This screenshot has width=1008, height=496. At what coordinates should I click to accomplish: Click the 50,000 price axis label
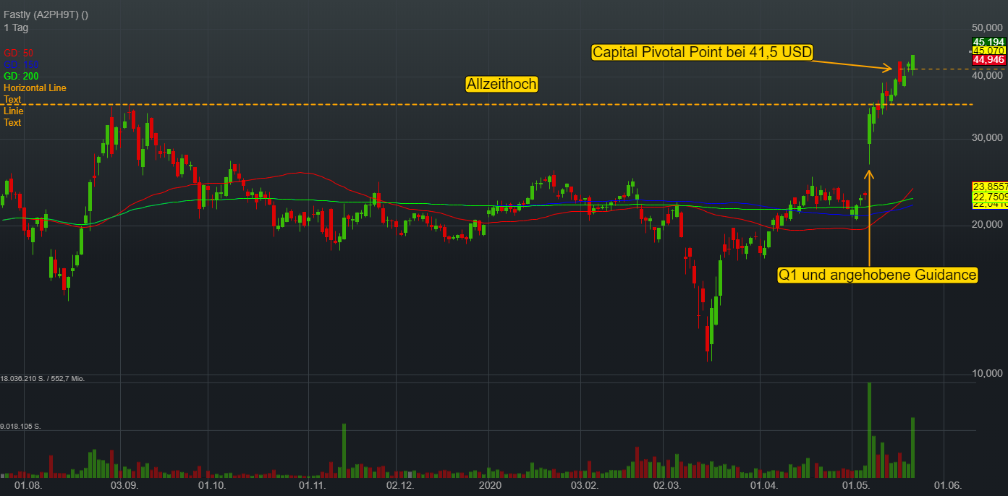(x=988, y=26)
